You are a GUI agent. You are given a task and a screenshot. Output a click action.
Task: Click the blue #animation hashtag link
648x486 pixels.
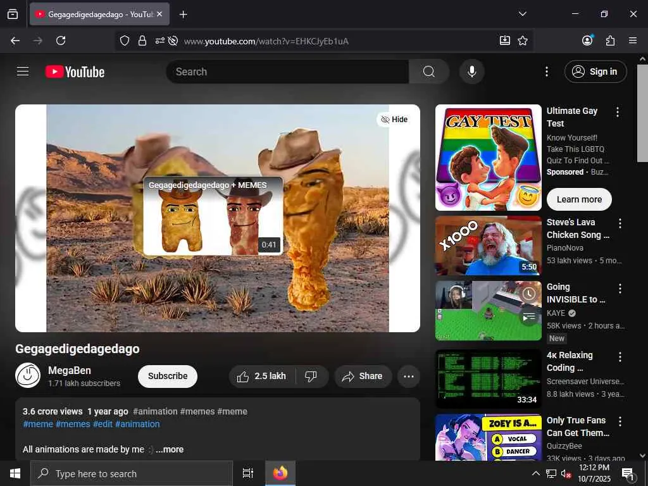pos(137,424)
